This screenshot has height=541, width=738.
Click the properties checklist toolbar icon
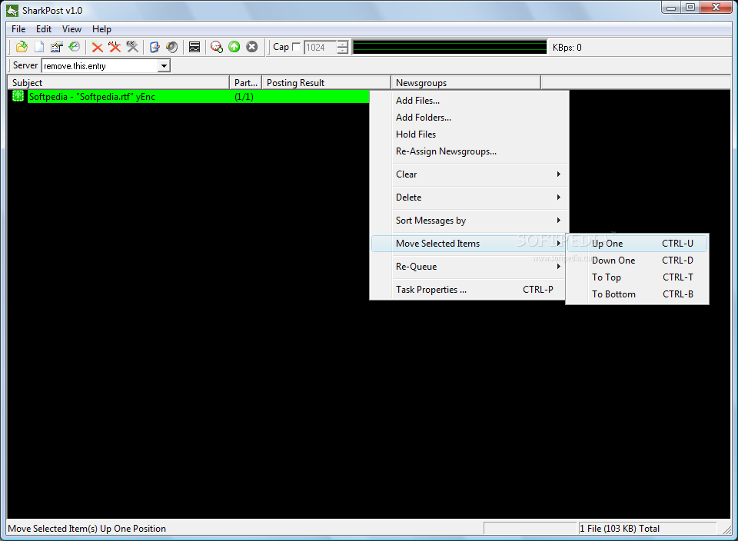tap(56, 47)
